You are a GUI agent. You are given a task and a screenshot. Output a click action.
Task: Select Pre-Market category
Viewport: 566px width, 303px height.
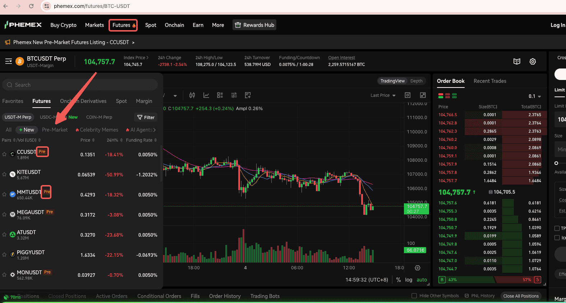pos(55,130)
